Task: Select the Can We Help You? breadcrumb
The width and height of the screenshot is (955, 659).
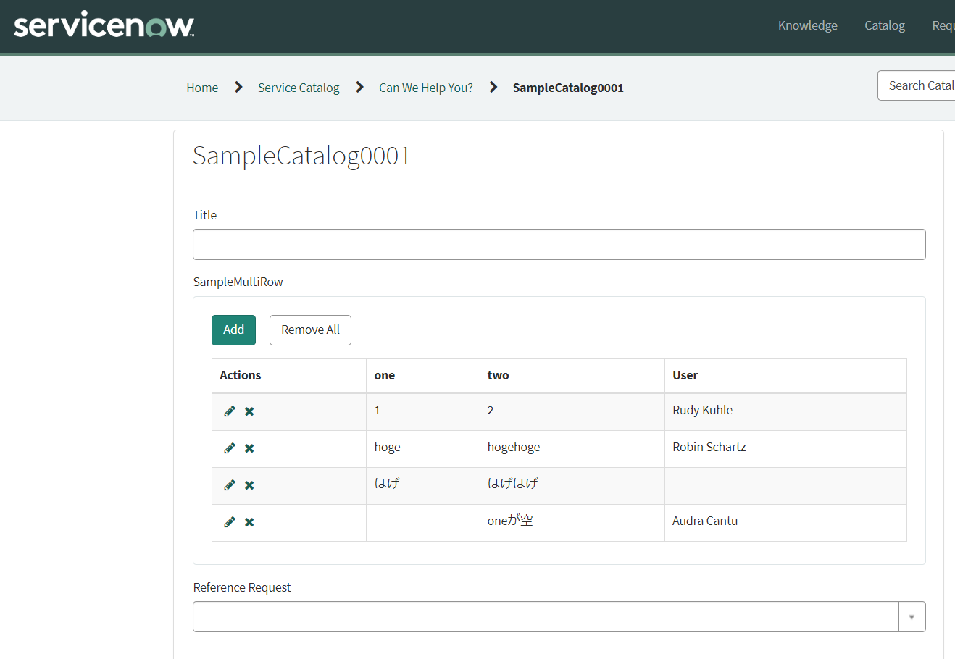Action: pyautogui.click(x=425, y=87)
